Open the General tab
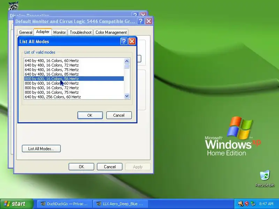The width and height of the screenshot is (279, 209). point(25,32)
